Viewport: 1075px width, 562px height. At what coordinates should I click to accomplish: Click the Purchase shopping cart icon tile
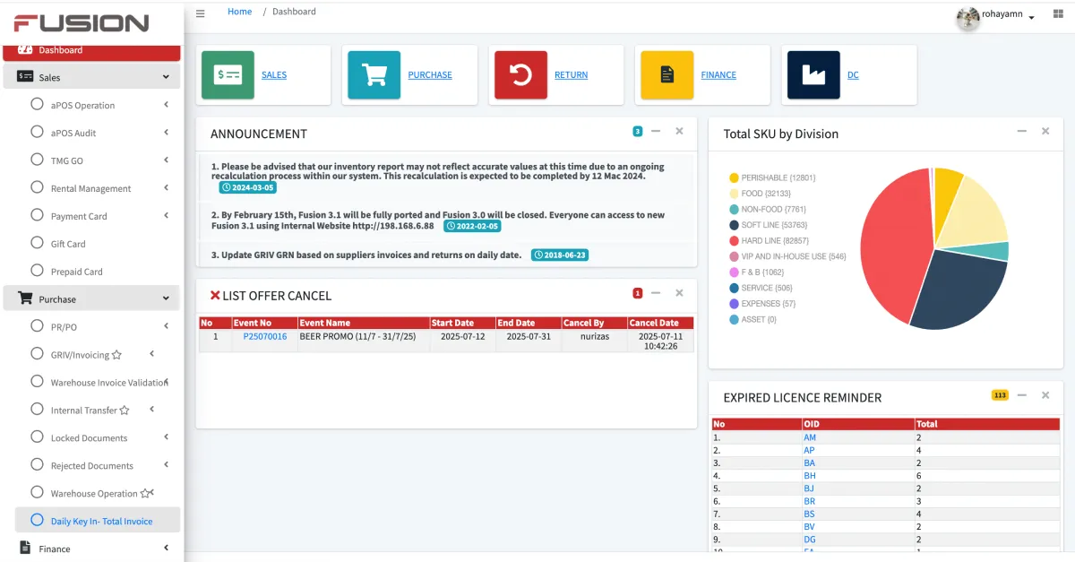click(374, 74)
